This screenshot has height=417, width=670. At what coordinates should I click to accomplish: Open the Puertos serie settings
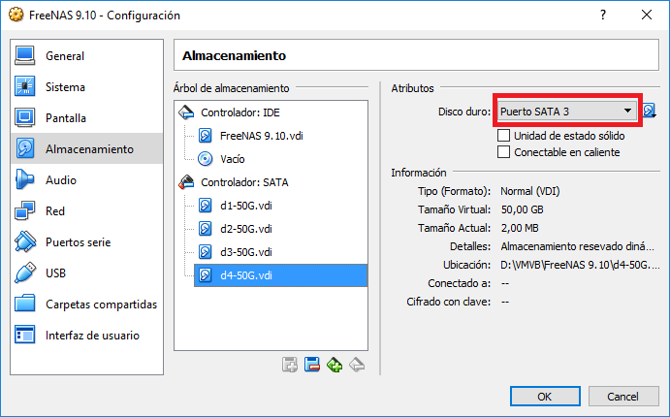[86, 242]
